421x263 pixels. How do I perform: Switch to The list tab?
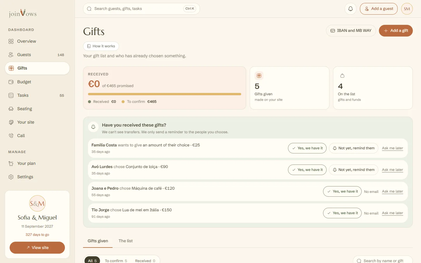point(125,241)
